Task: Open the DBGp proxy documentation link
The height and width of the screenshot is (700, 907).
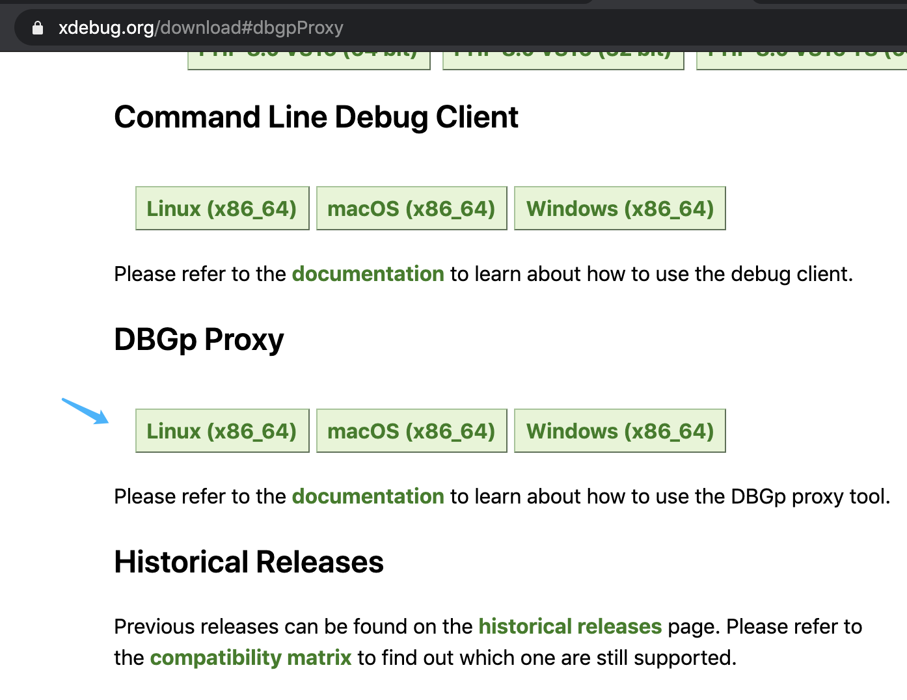Action: coord(368,496)
